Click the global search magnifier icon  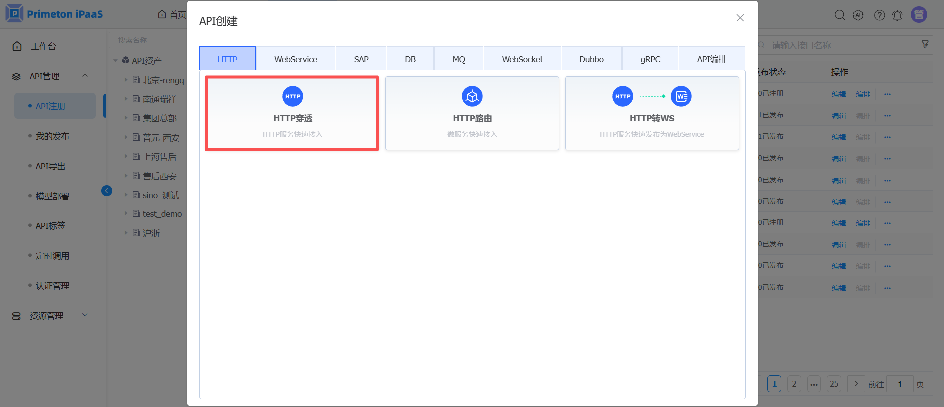pyautogui.click(x=840, y=15)
